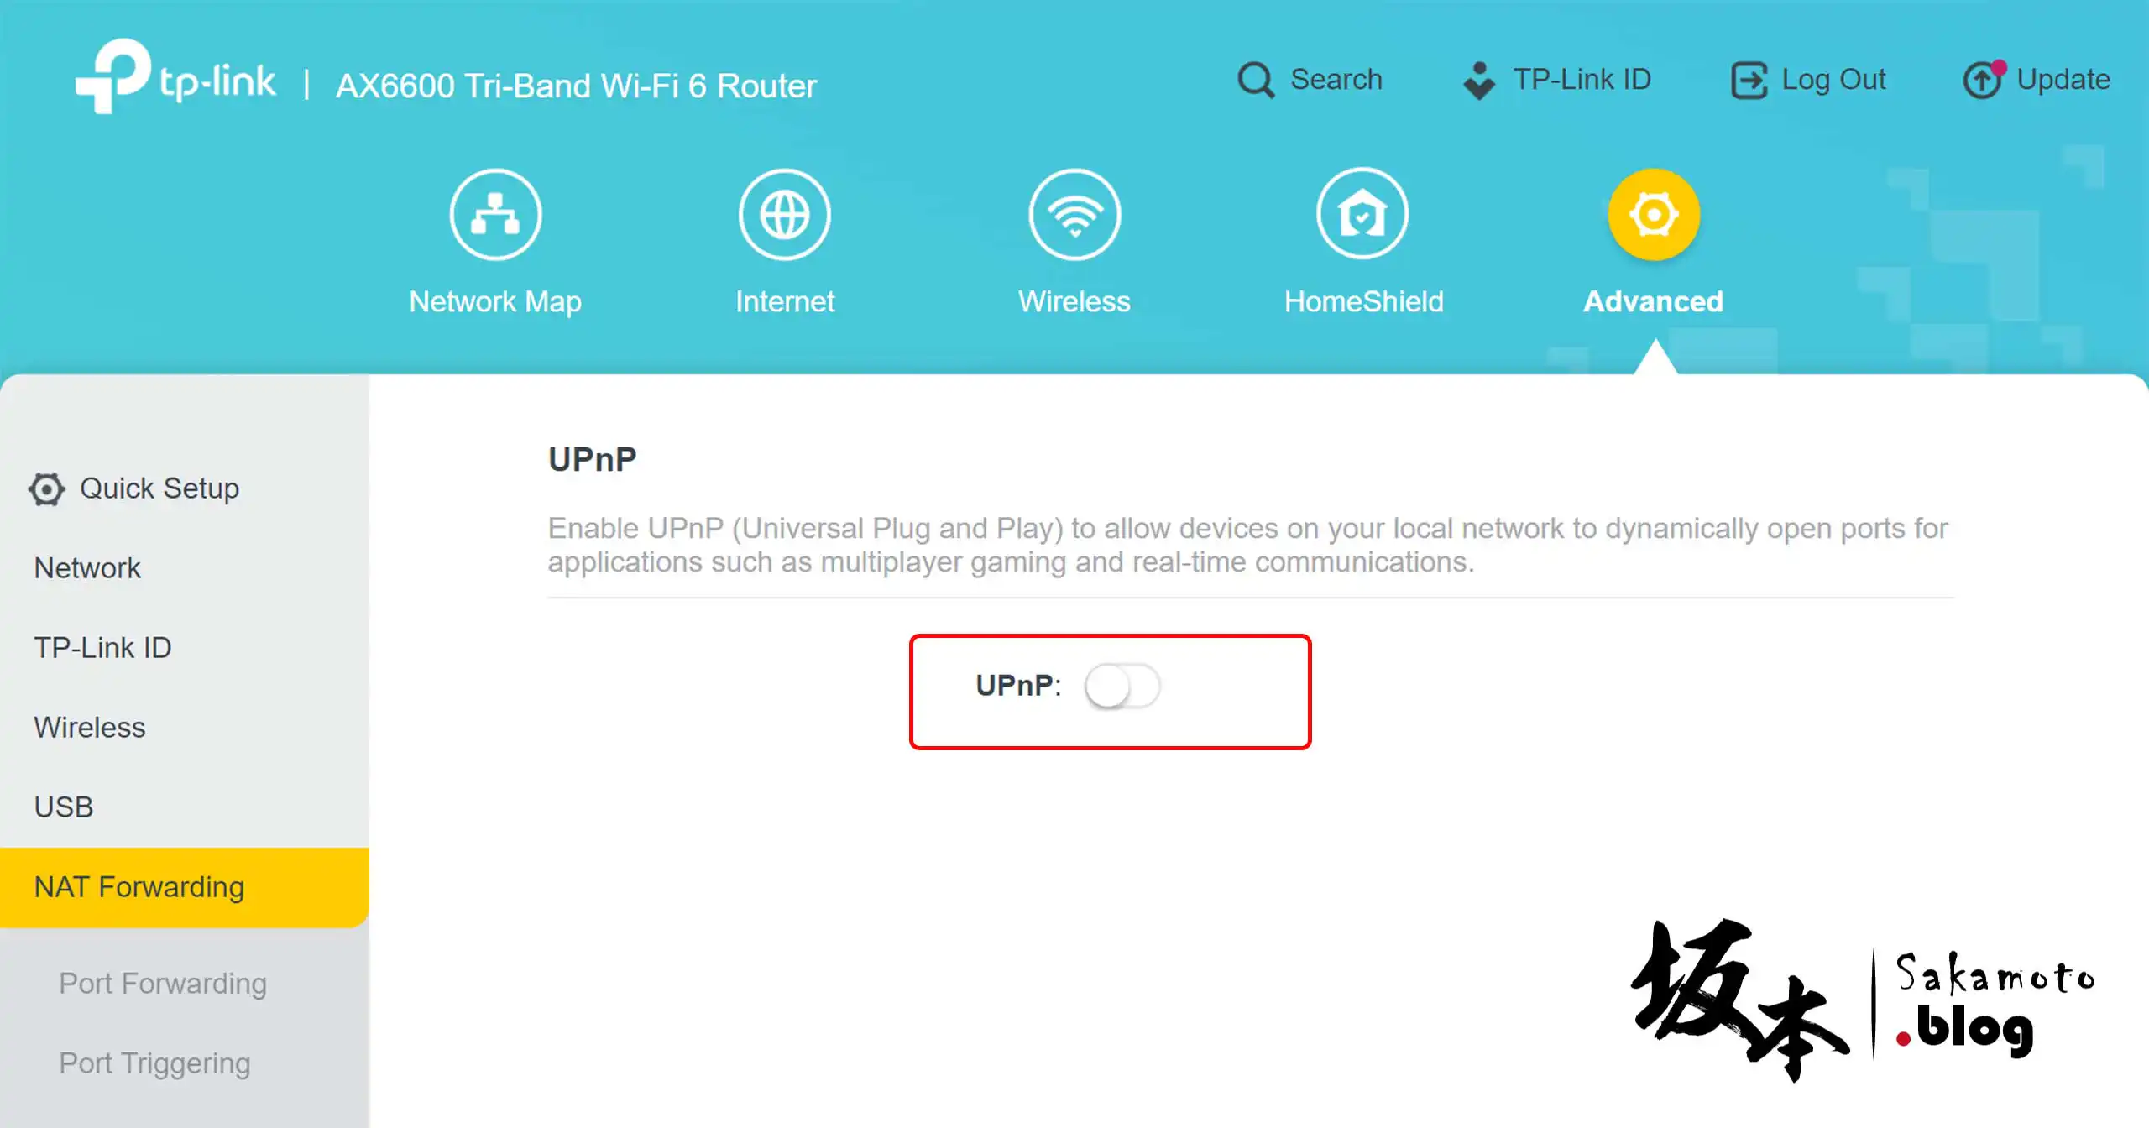Select the NAT Forwarding sidebar item

tap(185, 887)
